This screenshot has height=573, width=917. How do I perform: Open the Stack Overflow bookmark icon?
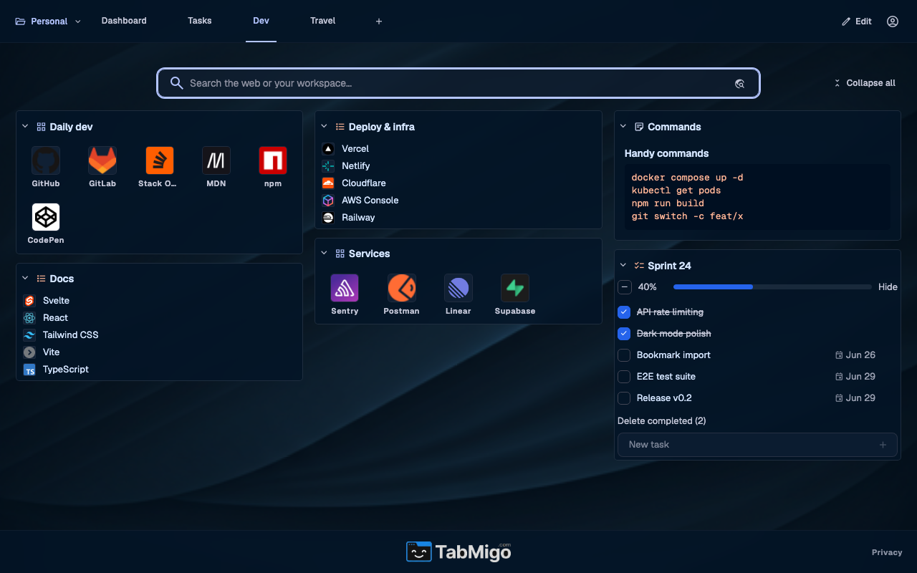[x=159, y=160]
